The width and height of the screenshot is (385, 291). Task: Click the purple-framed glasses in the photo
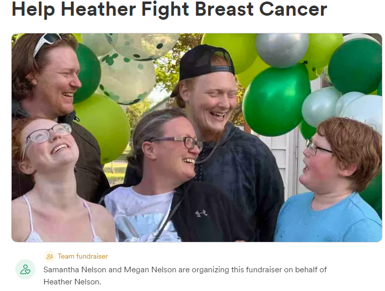coord(177,142)
